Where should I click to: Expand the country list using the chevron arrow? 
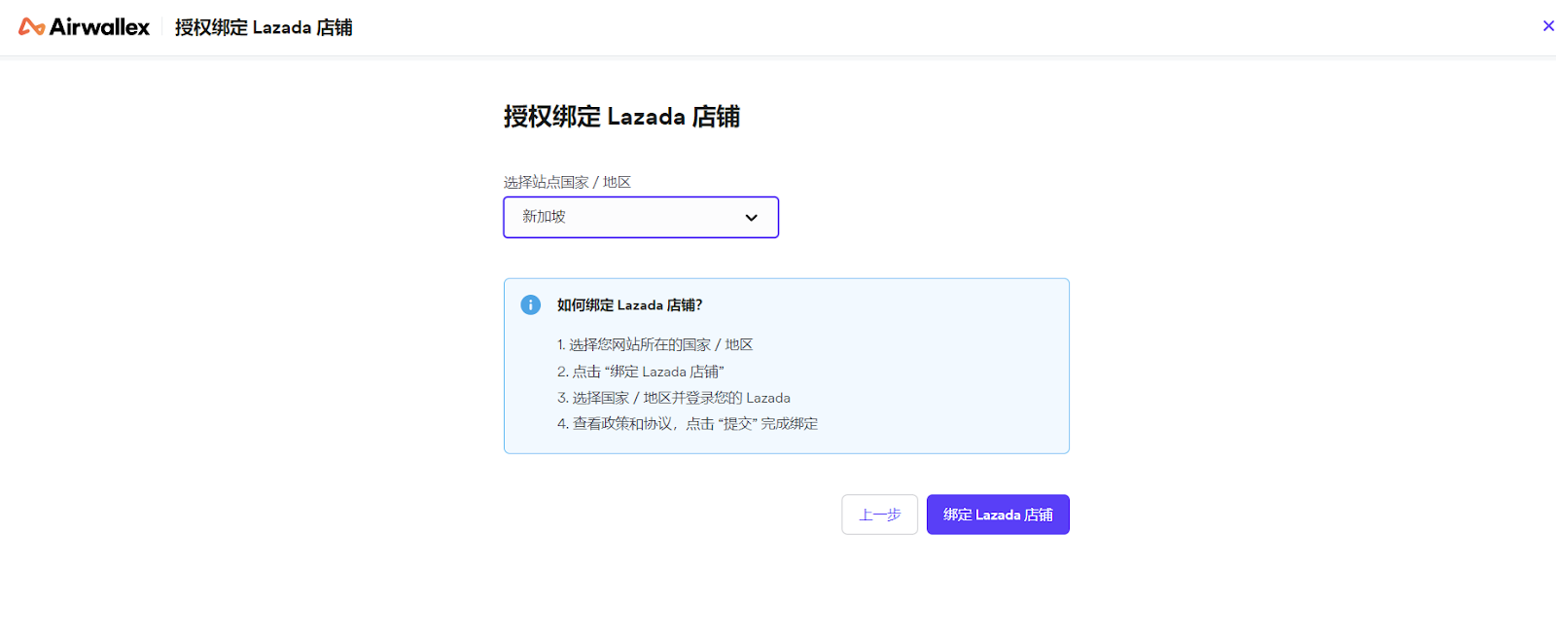(751, 218)
